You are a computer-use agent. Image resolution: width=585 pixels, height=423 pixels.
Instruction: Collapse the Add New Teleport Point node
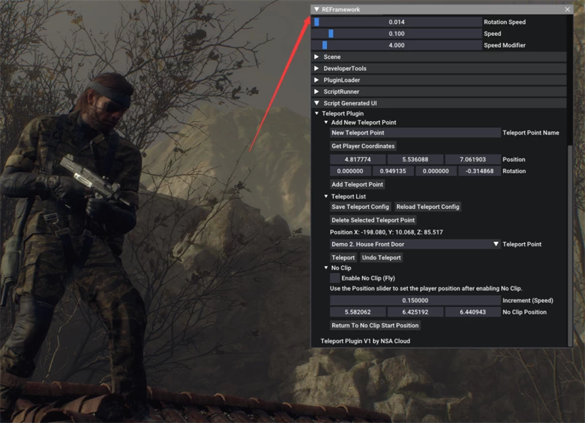point(326,123)
